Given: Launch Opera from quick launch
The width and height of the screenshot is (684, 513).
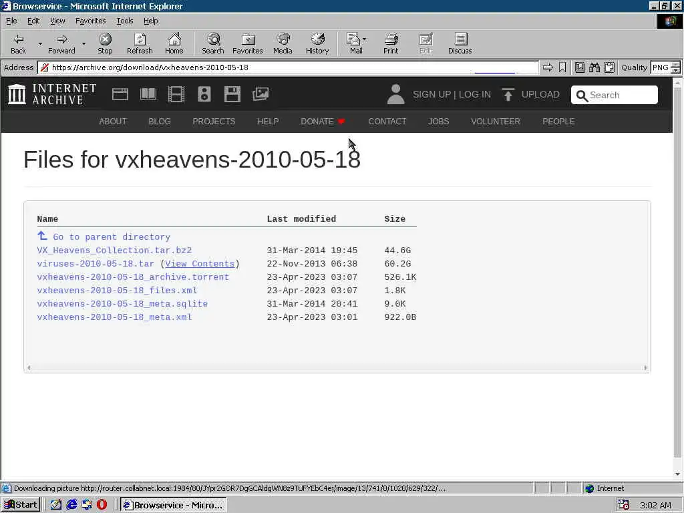Looking at the screenshot, I should click(102, 505).
